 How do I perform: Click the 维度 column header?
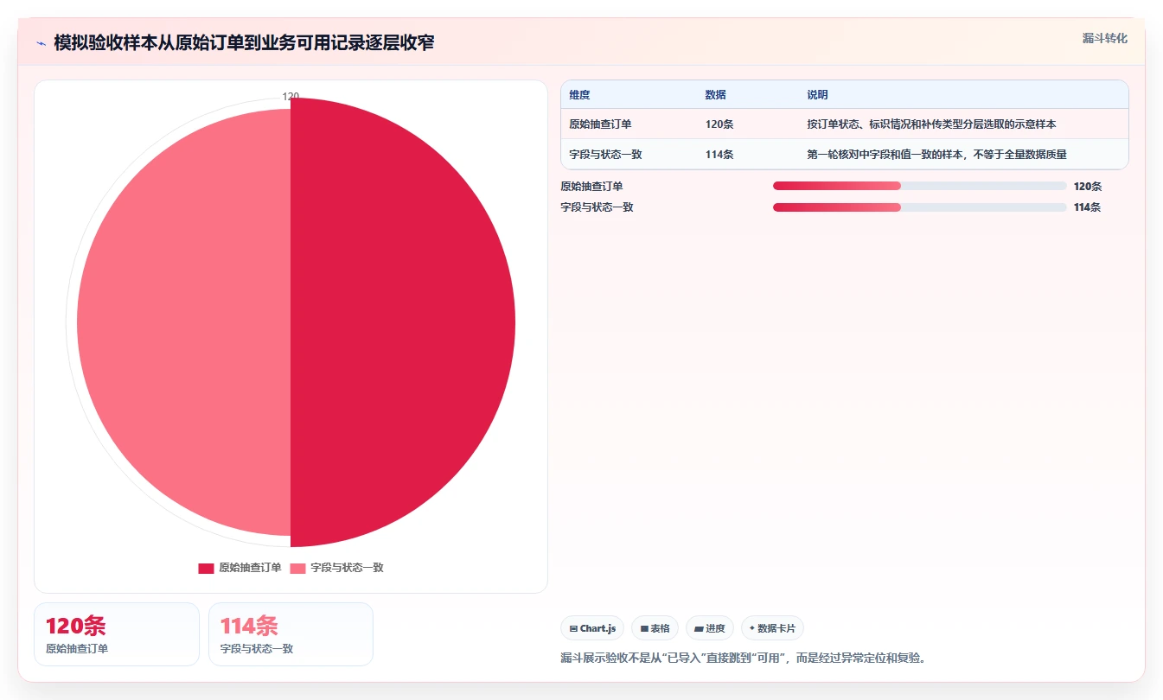tap(579, 95)
